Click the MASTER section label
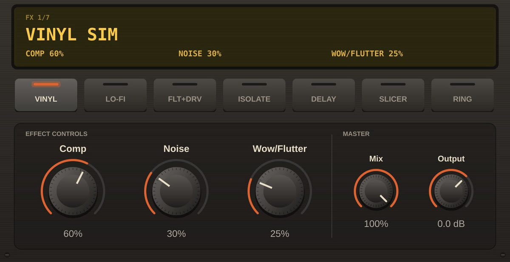This screenshot has width=510, height=262. (x=356, y=134)
